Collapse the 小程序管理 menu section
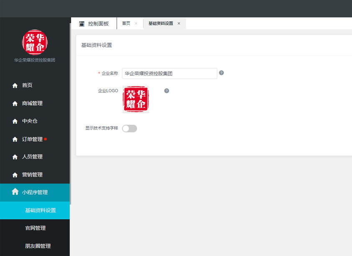The image size is (352, 256). pyautogui.click(x=35, y=193)
